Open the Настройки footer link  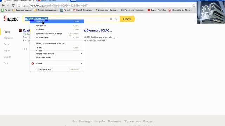[x=100, y=121]
